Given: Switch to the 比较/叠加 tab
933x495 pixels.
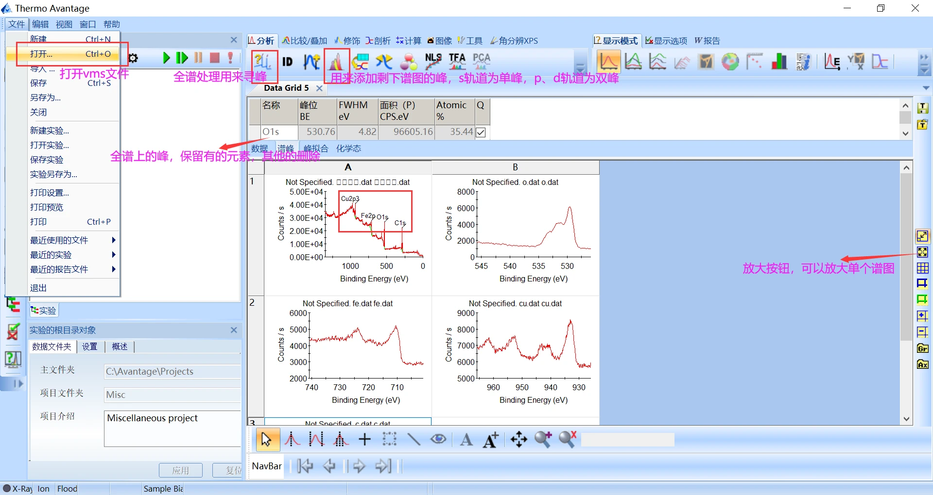Looking at the screenshot, I should pyautogui.click(x=305, y=41).
